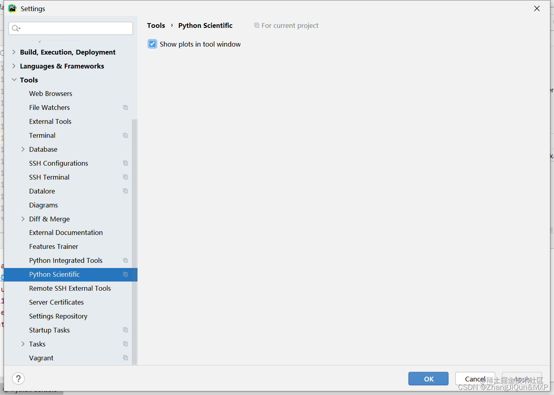Open Vagrant settings page
The image size is (554, 395).
pos(41,358)
